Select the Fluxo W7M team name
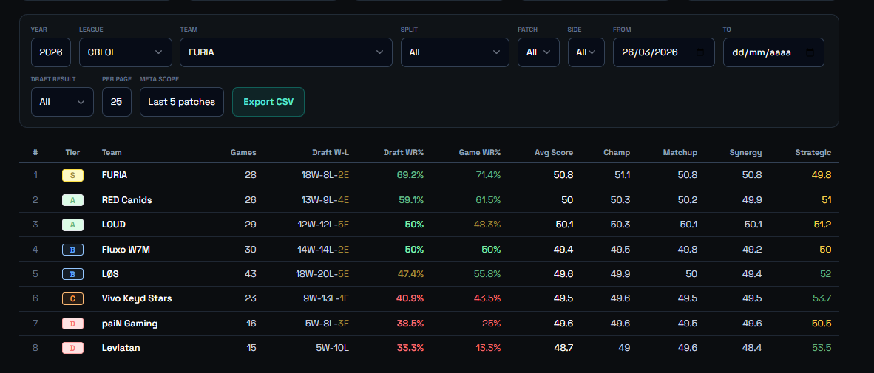 pos(126,250)
